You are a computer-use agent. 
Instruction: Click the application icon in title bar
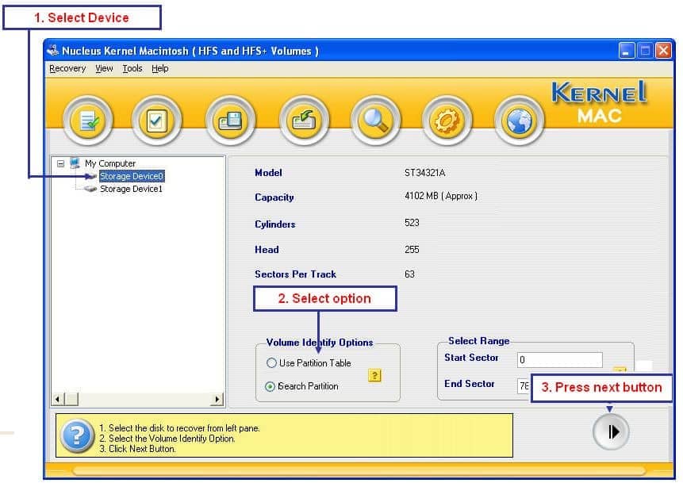(52, 51)
